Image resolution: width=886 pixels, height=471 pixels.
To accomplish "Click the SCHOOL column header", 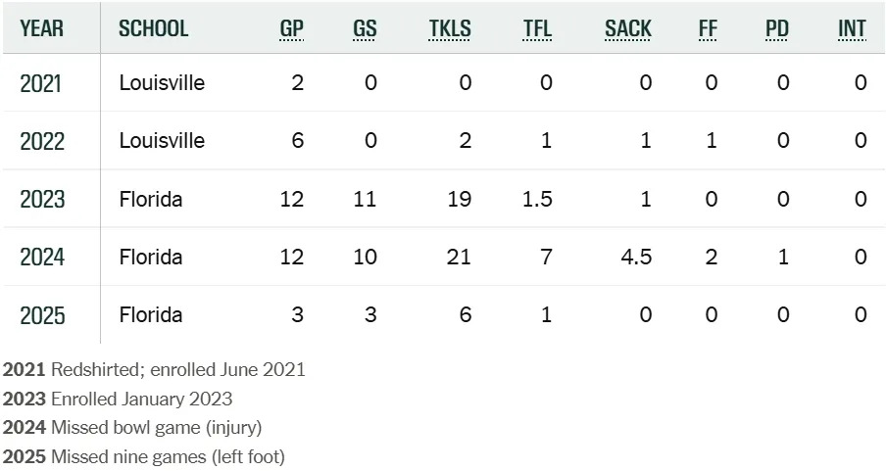I will (153, 28).
